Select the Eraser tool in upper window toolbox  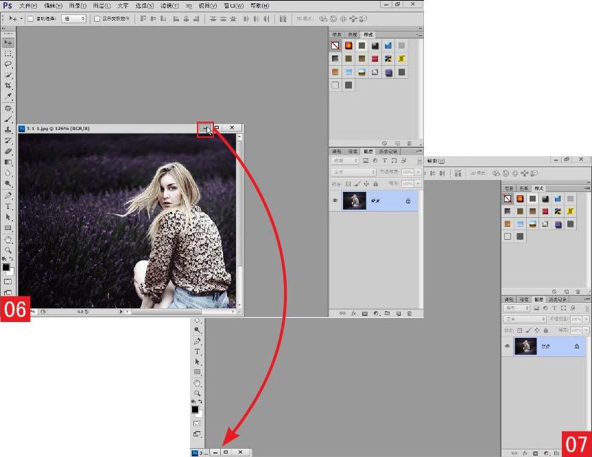pyautogui.click(x=8, y=151)
